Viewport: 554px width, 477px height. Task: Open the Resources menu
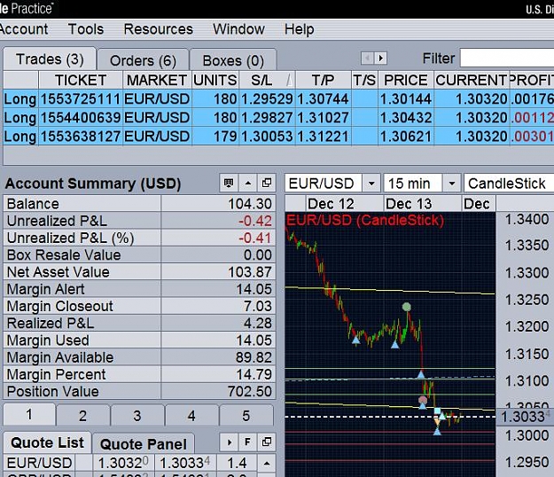159,29
